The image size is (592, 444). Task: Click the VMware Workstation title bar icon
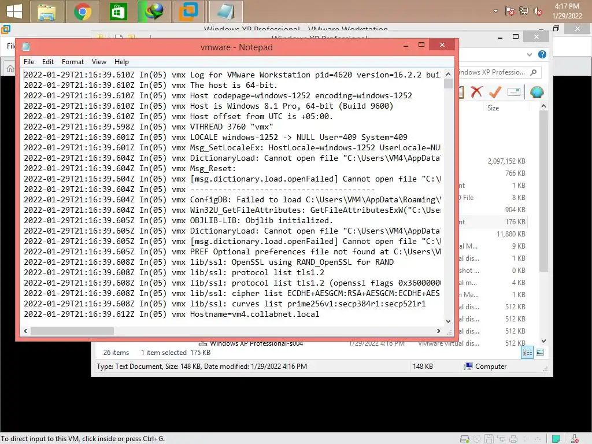coord(6,29)
